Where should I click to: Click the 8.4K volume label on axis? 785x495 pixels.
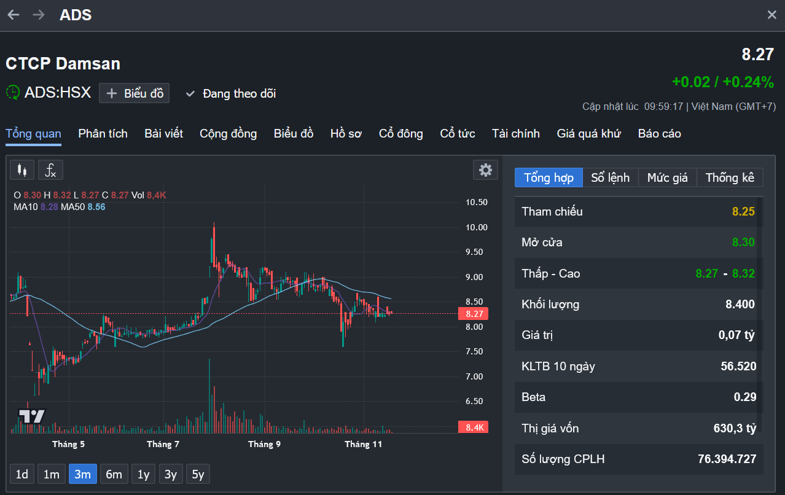click(474, 427)
